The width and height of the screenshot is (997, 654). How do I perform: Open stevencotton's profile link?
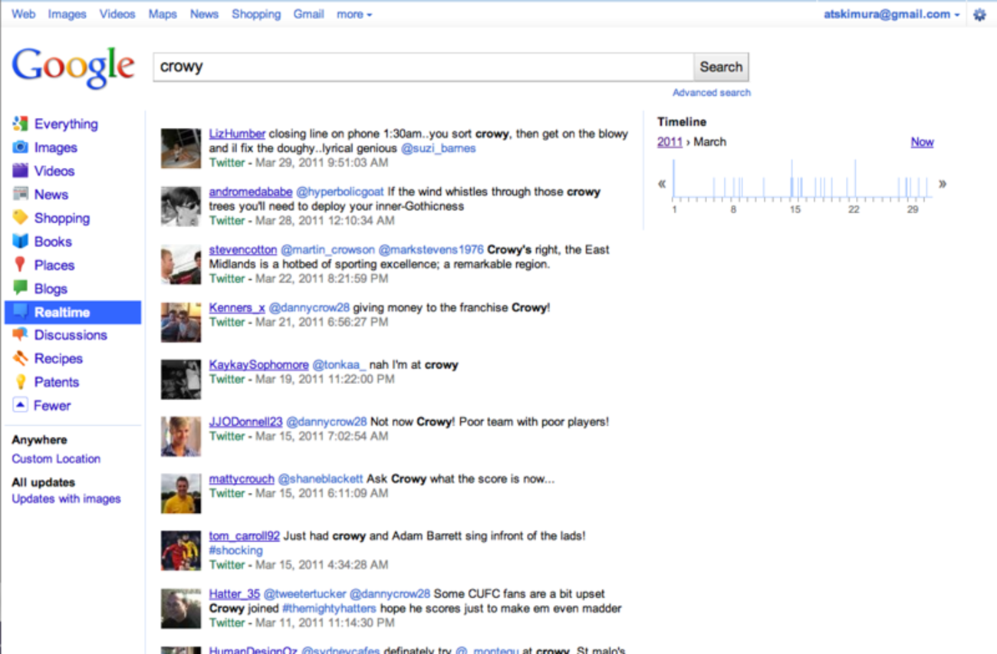point(243,249)
